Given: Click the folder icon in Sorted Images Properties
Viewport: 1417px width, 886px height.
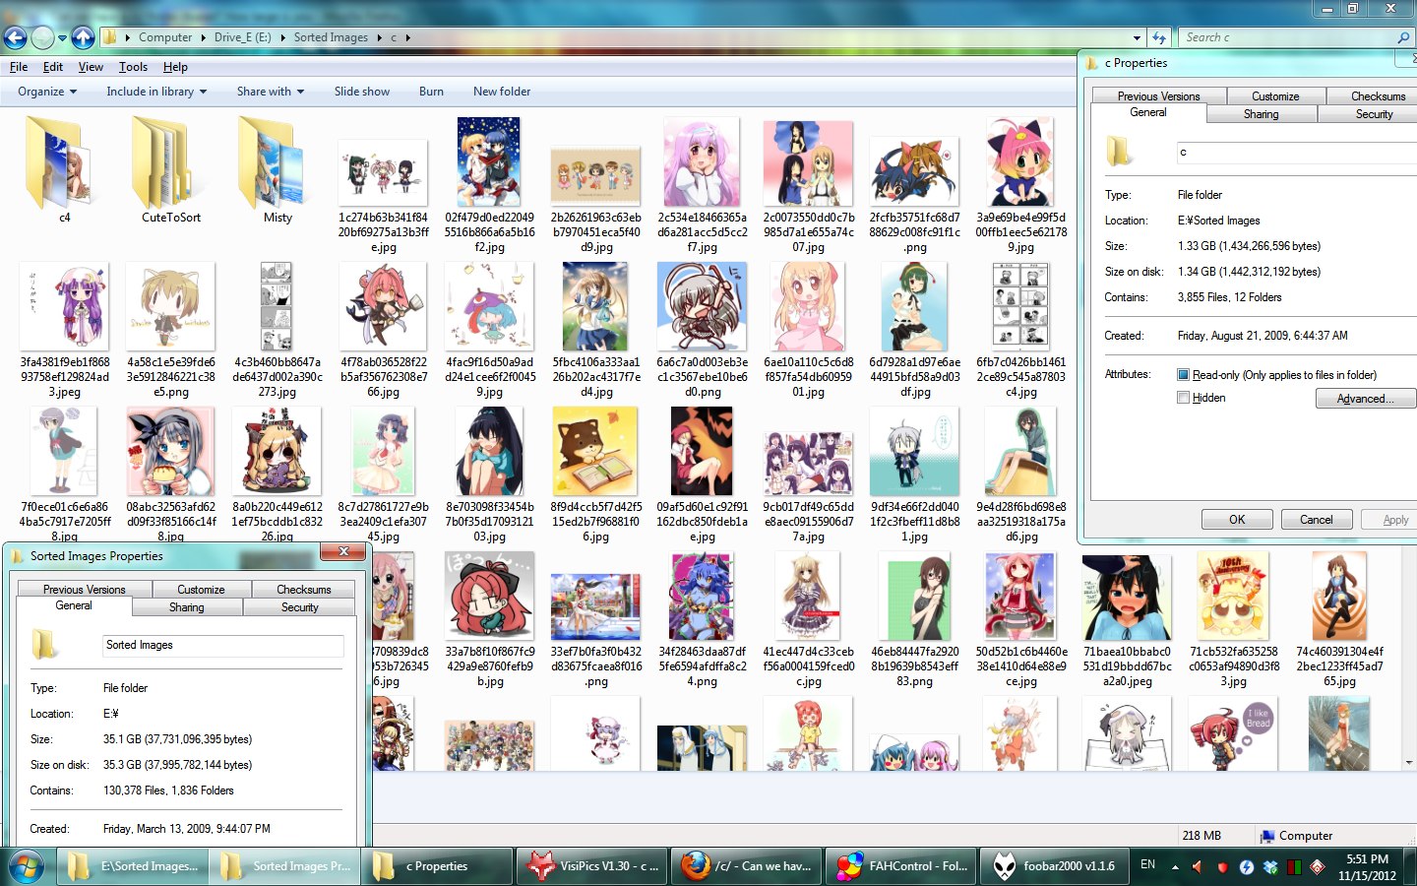Looking at the screenshot, I should [44, 645].
